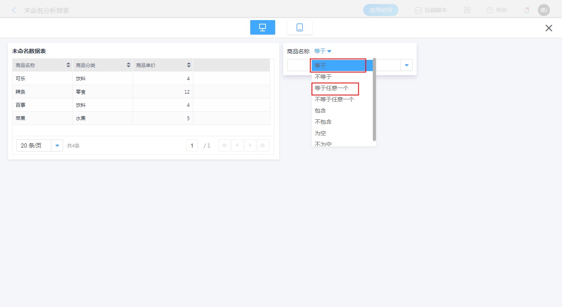Expand the filter value dropdown arrow
This screenshot has width=562, height=307.
[407, 65]
